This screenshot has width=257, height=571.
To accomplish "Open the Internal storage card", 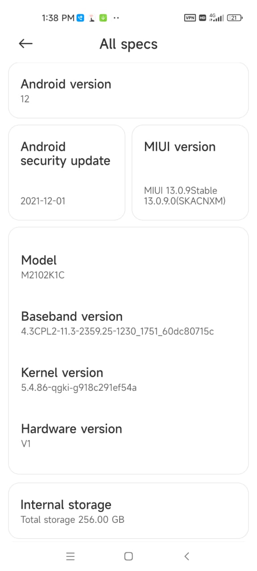I will point(128,511).
